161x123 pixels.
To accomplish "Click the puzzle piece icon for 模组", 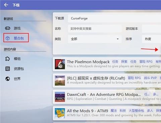I will pos(8,59).
